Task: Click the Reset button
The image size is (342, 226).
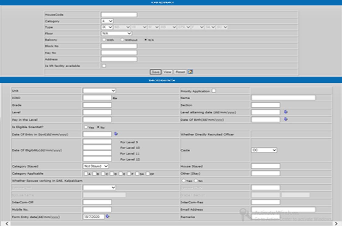Action: pyautogui.click(x=180, y=72)
